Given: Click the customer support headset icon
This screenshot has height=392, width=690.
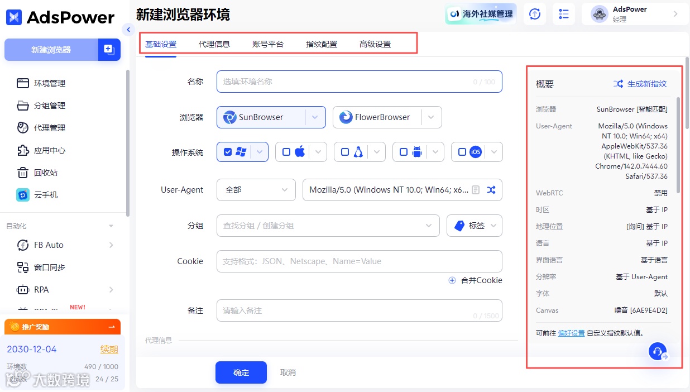Looking at the screenshot, I should (658, 351).
